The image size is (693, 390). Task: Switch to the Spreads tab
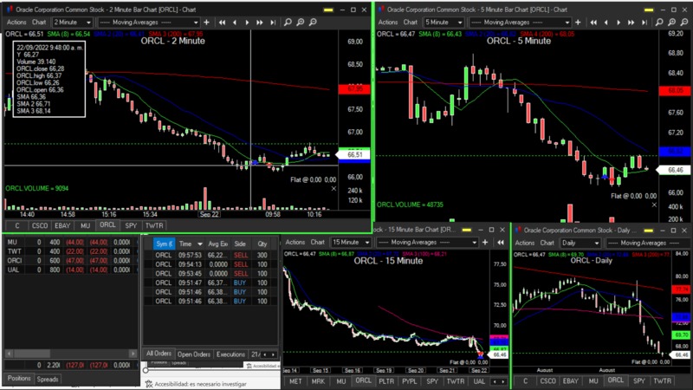(x=48, y=379)
